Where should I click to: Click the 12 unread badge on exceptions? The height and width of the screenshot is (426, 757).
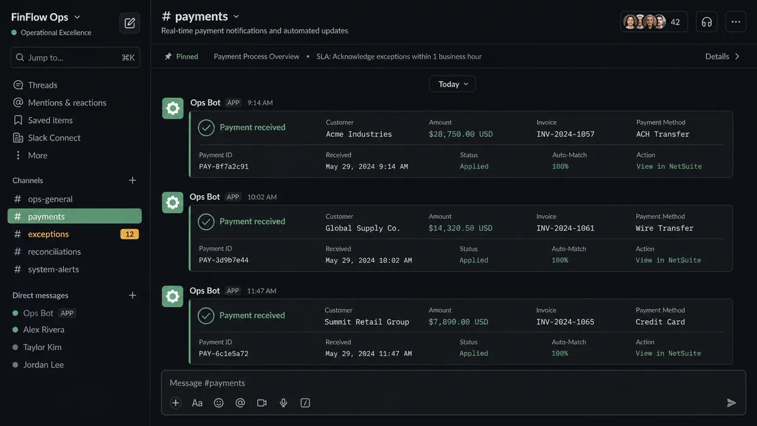tap(129, 234)
